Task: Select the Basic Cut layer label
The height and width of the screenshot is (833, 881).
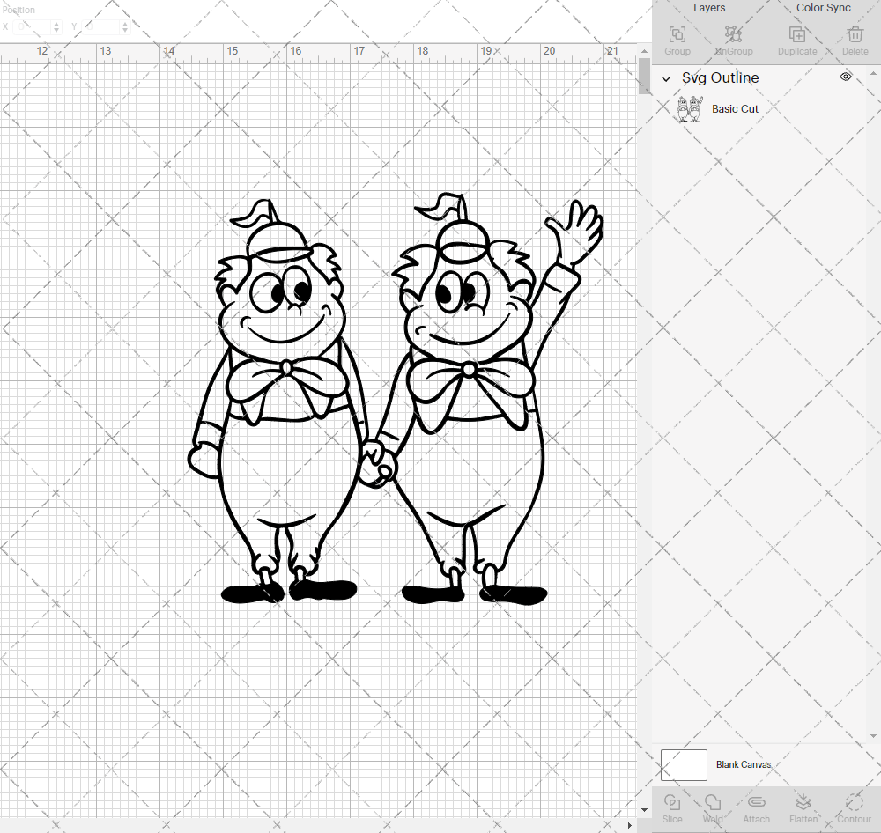Action: pyautogui.click(x=735, y=109)
